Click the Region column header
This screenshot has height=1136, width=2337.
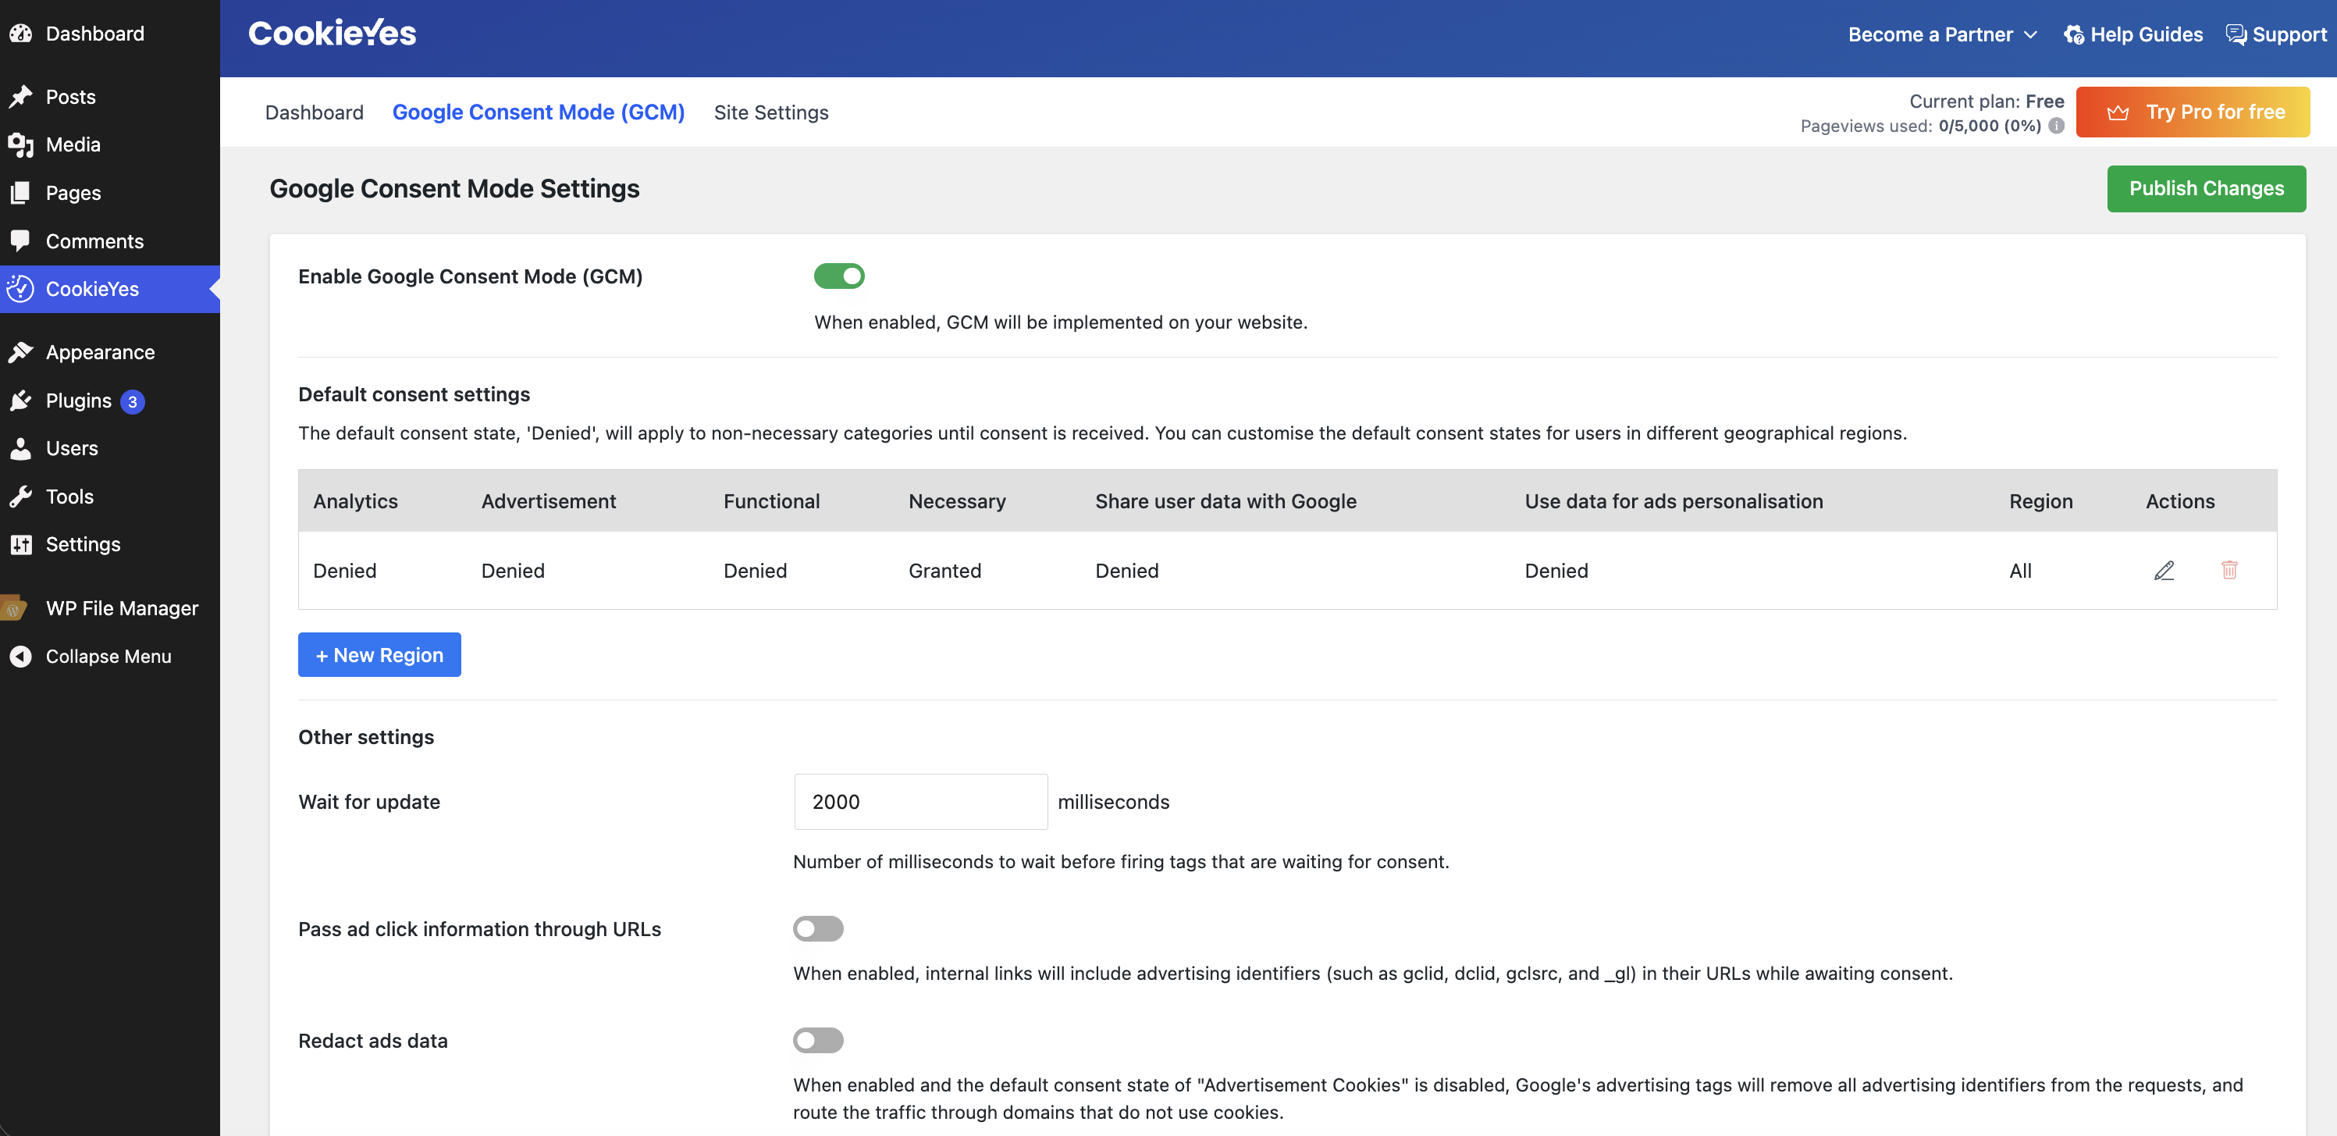point(2040,501)
